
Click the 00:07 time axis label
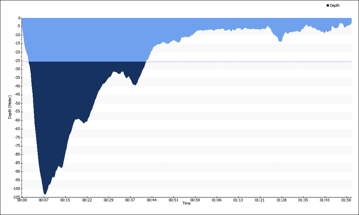[x=43, y=200]
